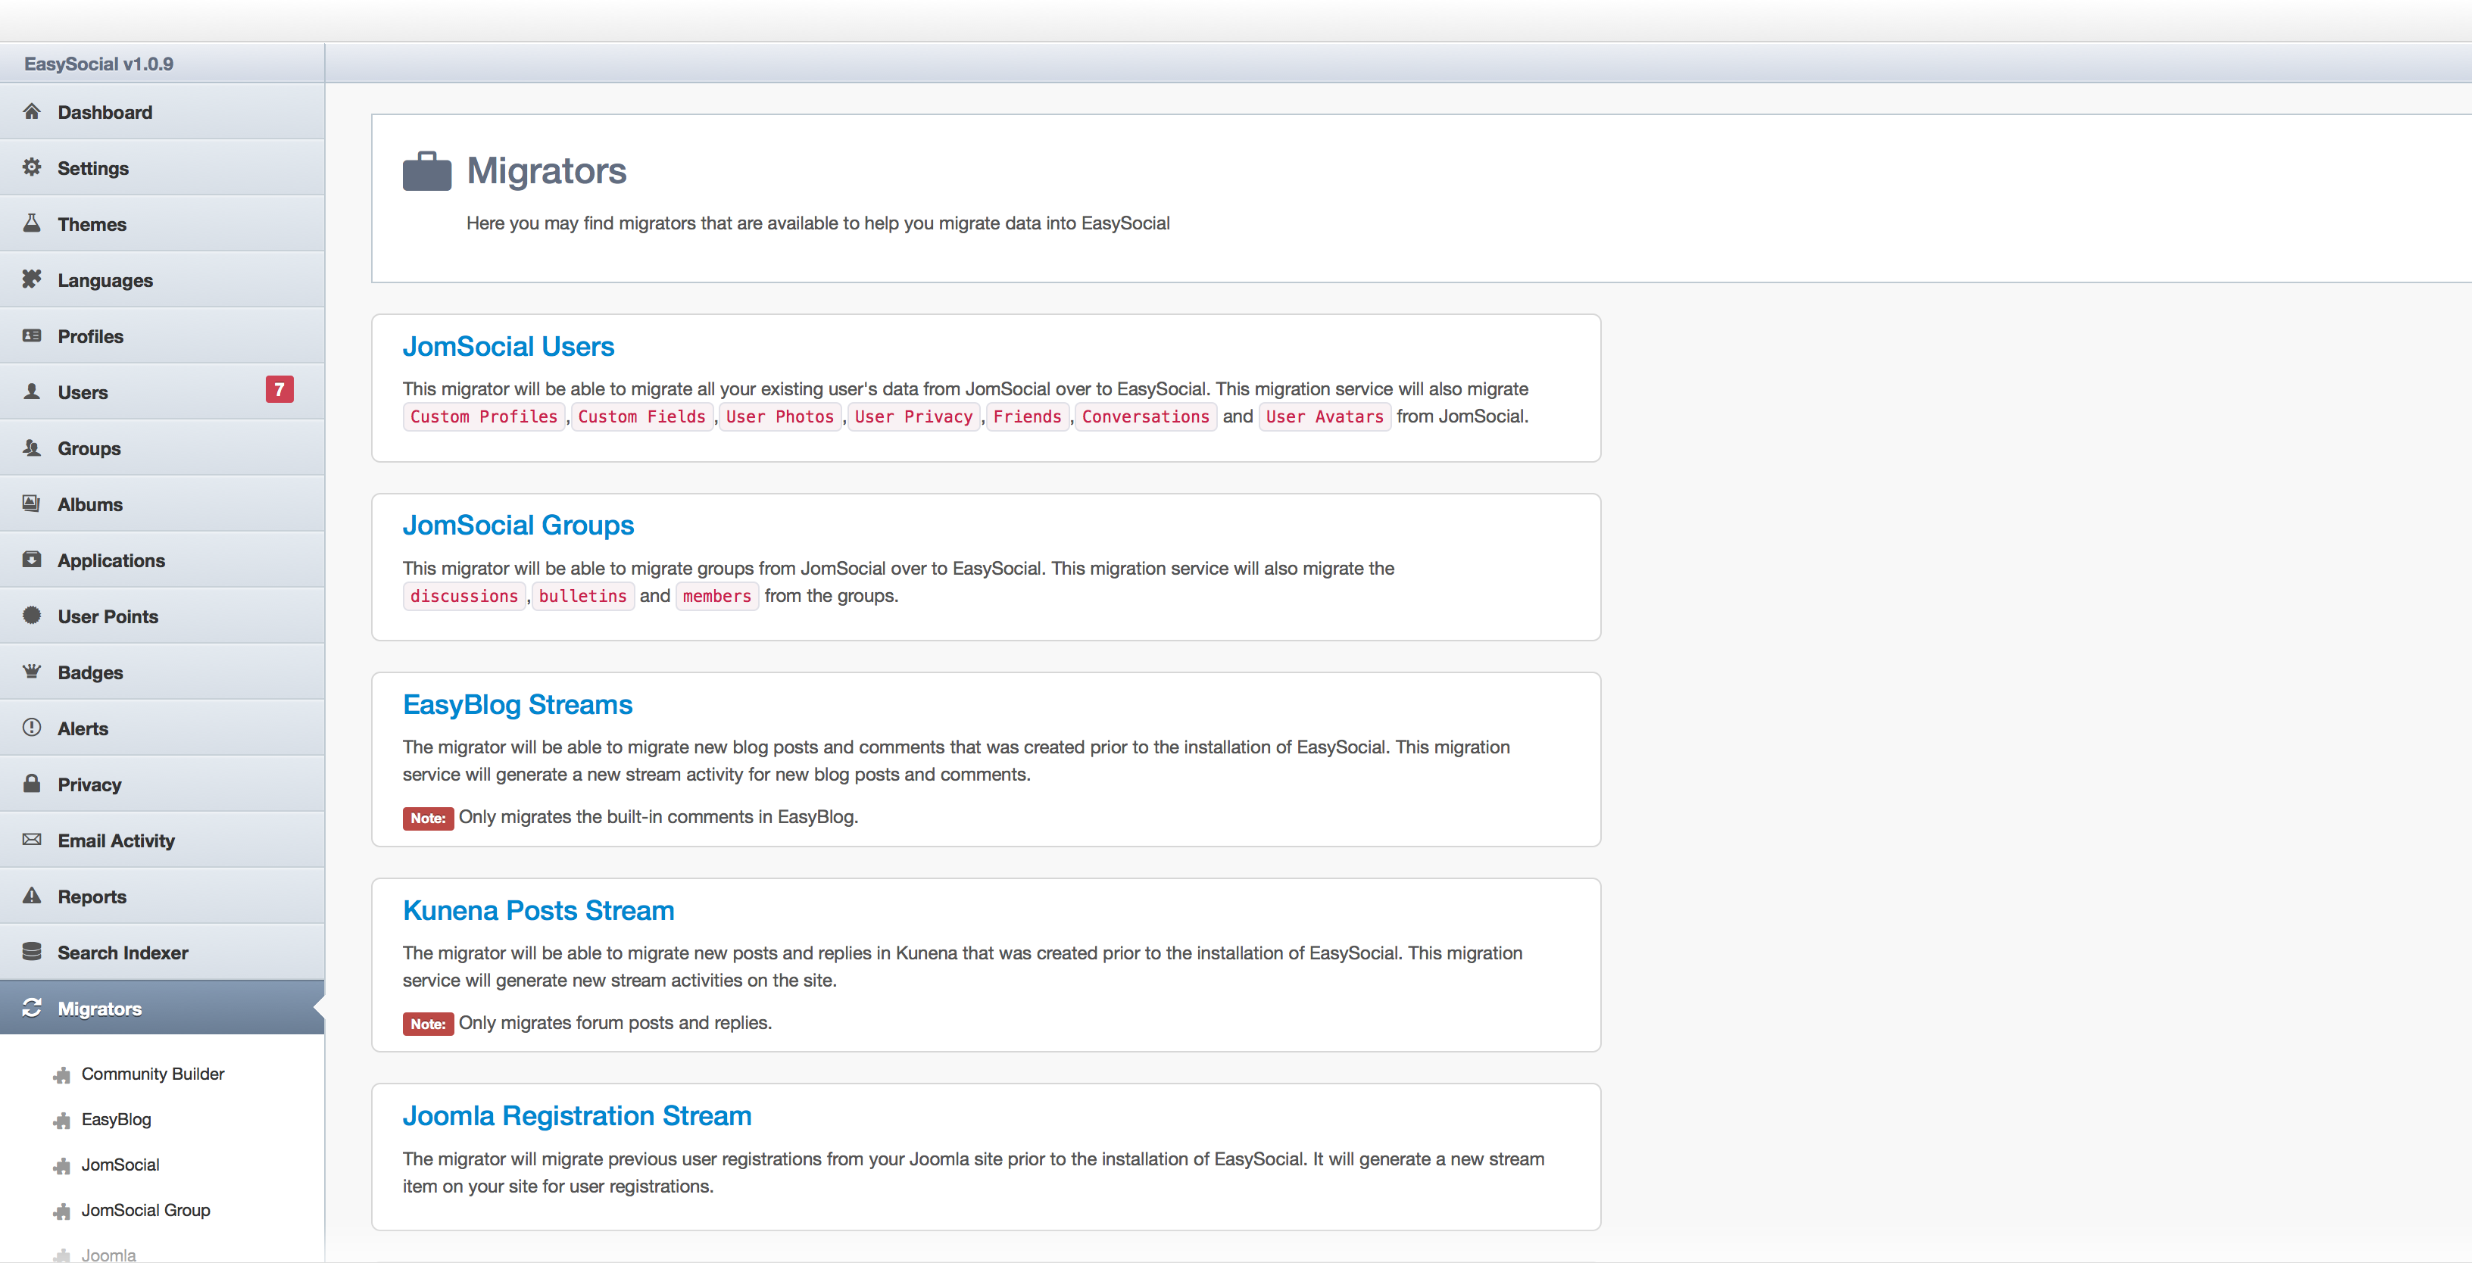Click the JomSocial Group puzzle icon

click(62, 1212)
